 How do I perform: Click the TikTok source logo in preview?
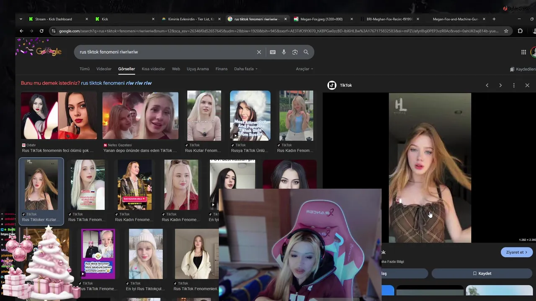tap(332, 85)
